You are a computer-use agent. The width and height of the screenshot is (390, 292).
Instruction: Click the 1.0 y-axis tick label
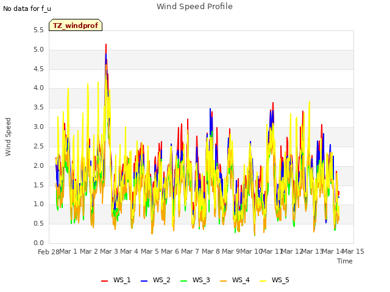pos(38,204)
